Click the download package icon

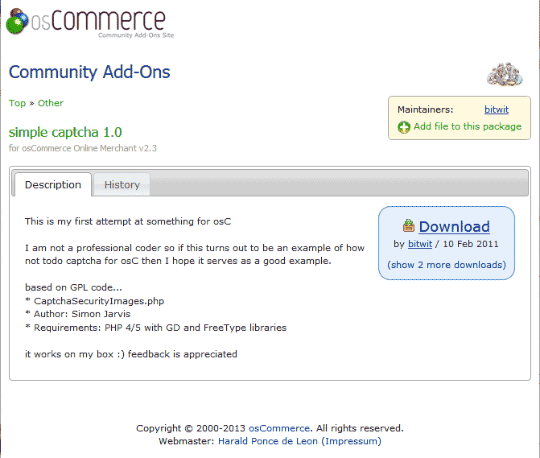click(409, 226)
